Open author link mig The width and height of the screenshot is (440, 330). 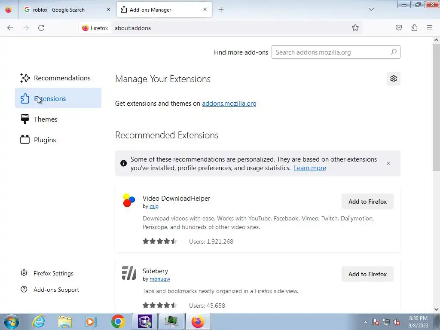(154, 206)
